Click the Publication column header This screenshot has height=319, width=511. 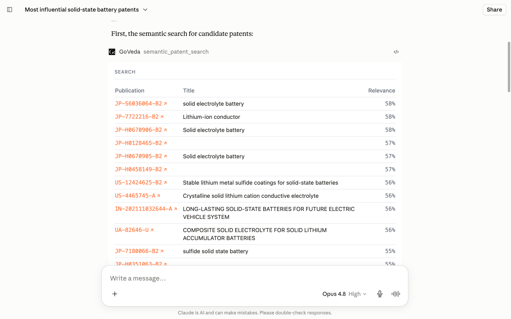130,91
